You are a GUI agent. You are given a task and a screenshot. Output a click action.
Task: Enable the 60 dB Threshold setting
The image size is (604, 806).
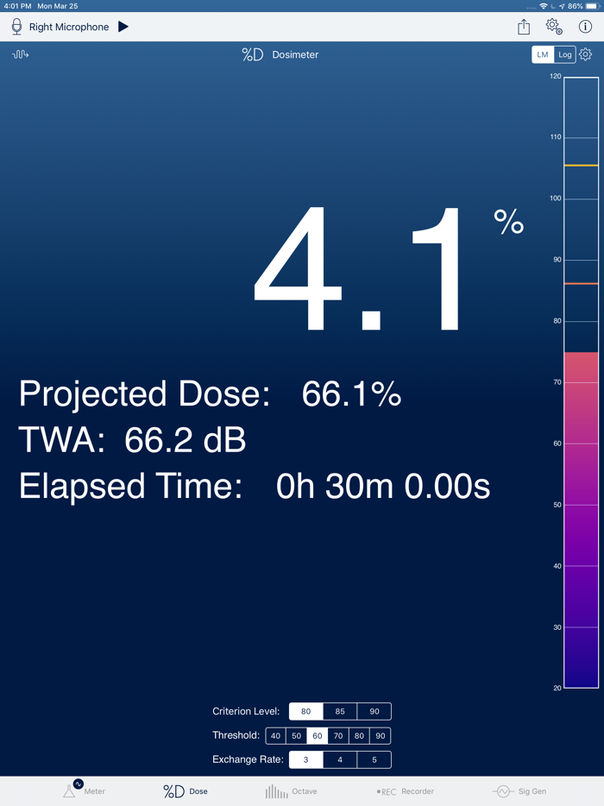[x=317, y=735]
